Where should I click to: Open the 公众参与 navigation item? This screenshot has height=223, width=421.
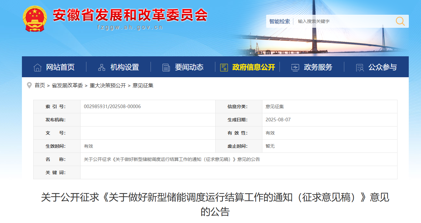click(383, 67)
